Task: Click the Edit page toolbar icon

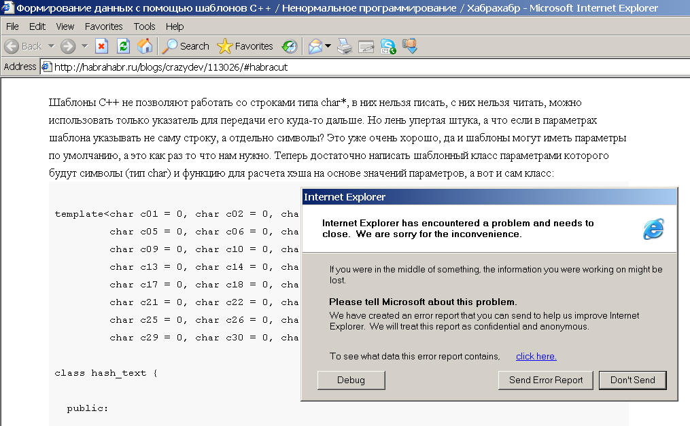Action: click(366, 46)
